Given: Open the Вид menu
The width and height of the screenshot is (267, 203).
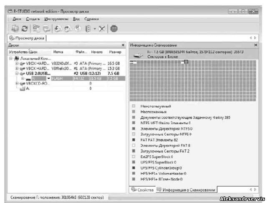Looking at the screenshot, I should point(76,19).
